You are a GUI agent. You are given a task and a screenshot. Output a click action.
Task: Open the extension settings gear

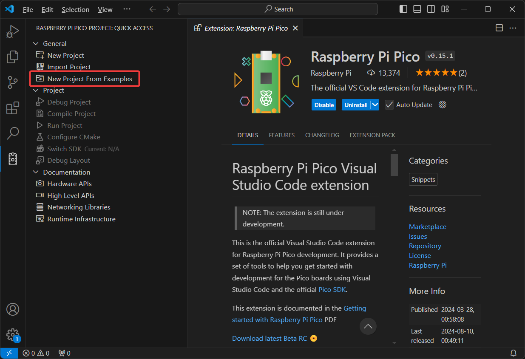pyautogui.click(x=443, y=105)
